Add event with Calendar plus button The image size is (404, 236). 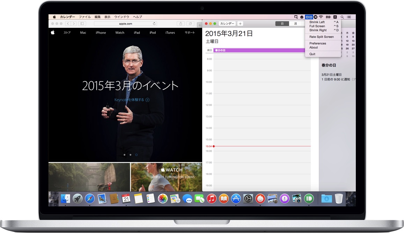pos(240,23)
